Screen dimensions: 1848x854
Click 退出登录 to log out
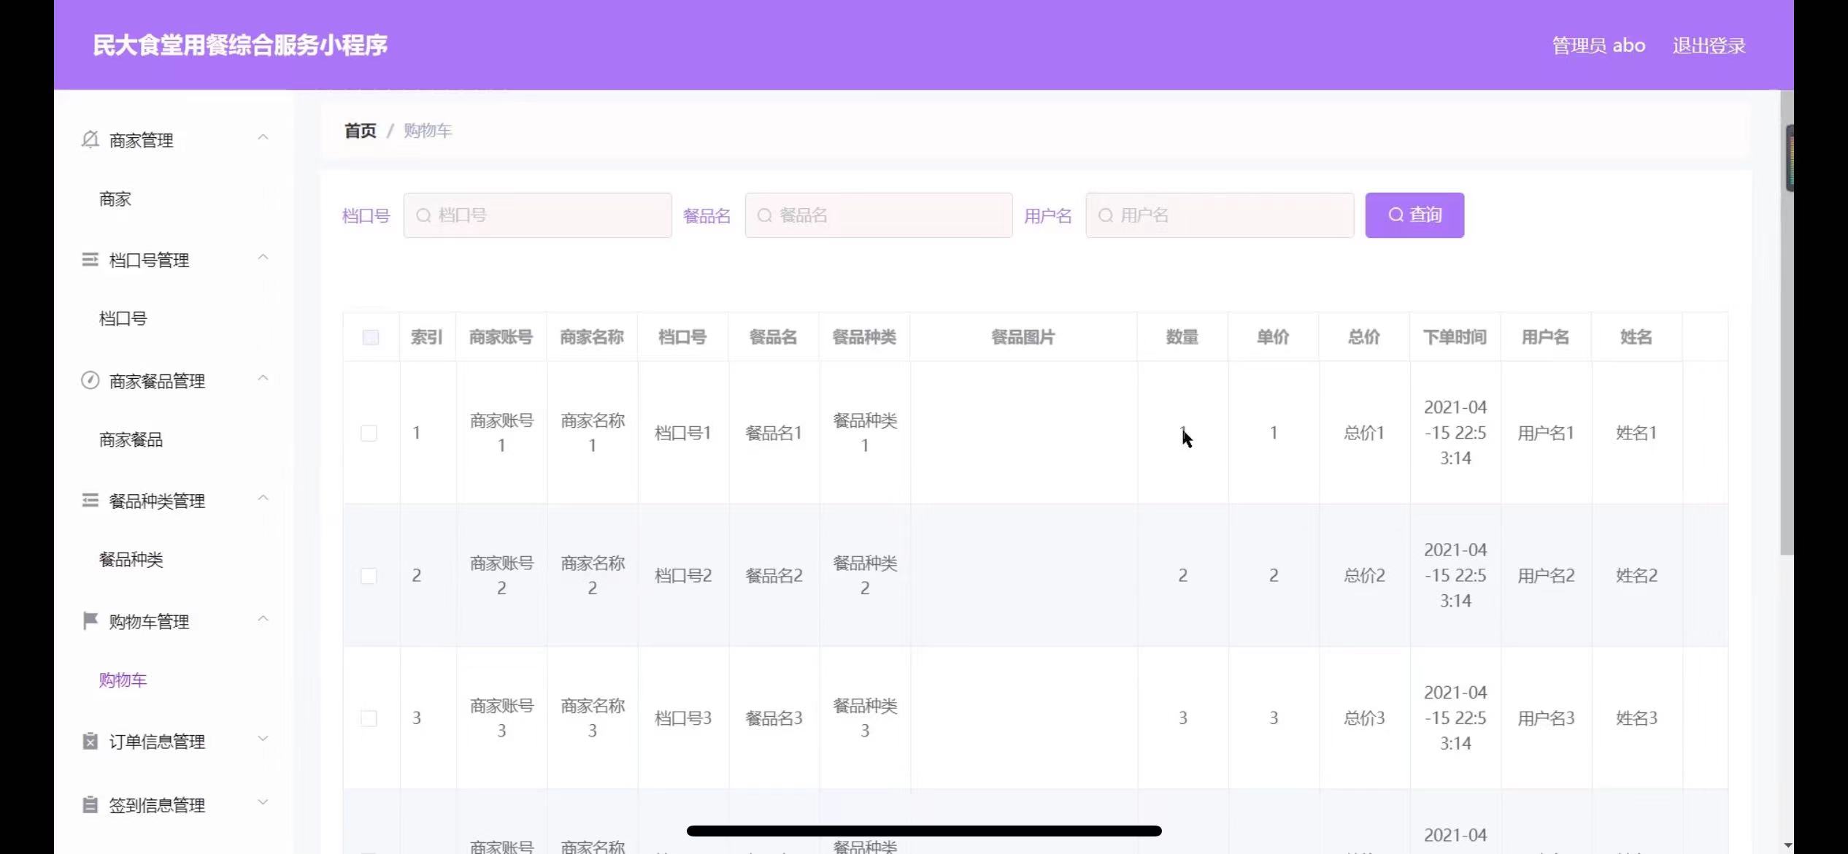click(x=1709, y=45)
